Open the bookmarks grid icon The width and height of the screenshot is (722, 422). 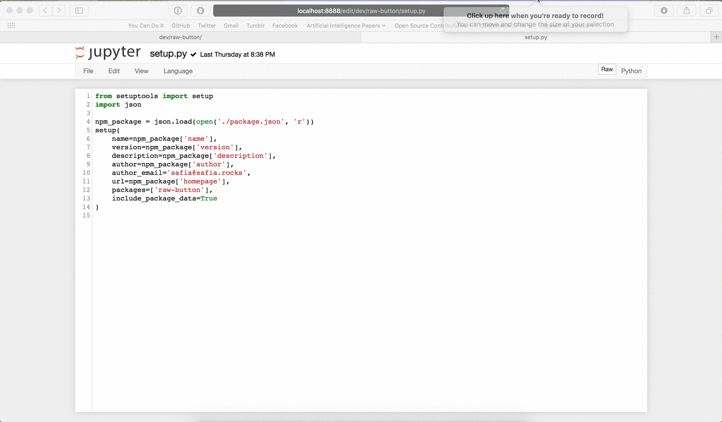click(x=11, y=26)
